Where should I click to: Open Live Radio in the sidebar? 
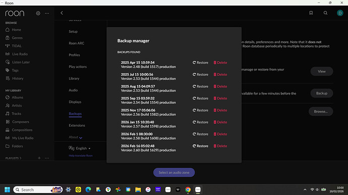[17, 54]
